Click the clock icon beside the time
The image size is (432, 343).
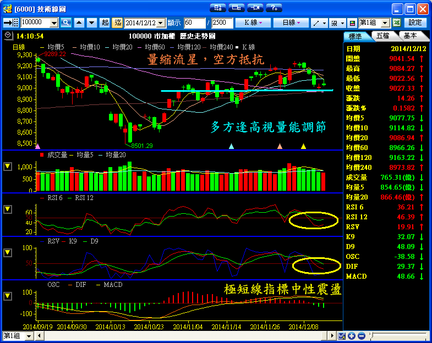7,35
